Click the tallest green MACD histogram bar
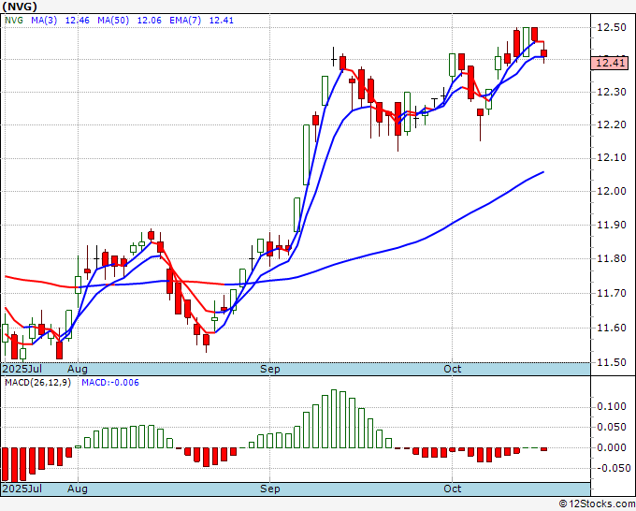 tap(334, 418)
